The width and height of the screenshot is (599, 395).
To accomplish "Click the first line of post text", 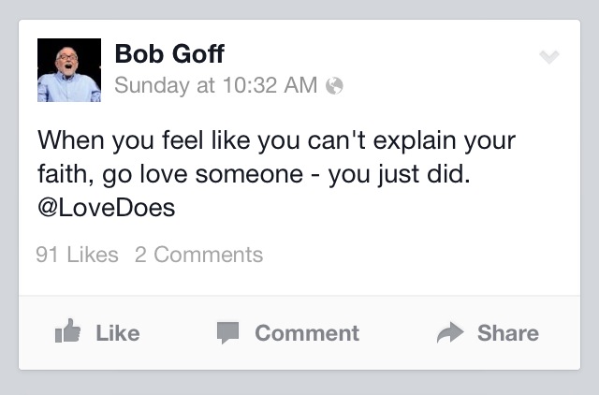I will pos(276,144).
